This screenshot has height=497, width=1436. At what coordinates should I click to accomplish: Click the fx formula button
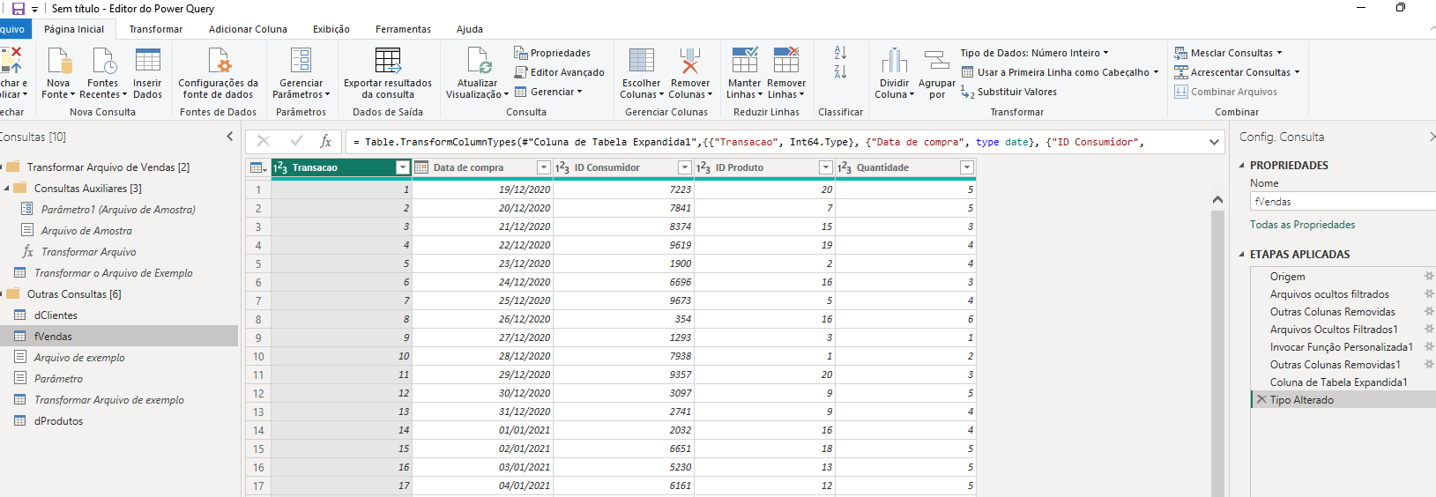tap(325, 141)
